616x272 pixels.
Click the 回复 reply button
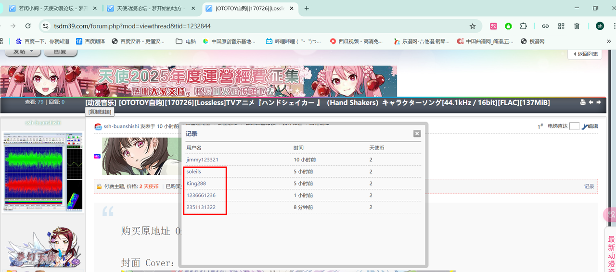(60, 52)
